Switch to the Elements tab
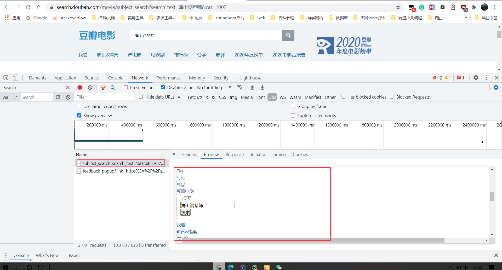Viewport: 502px width, 270px height. 37,78
